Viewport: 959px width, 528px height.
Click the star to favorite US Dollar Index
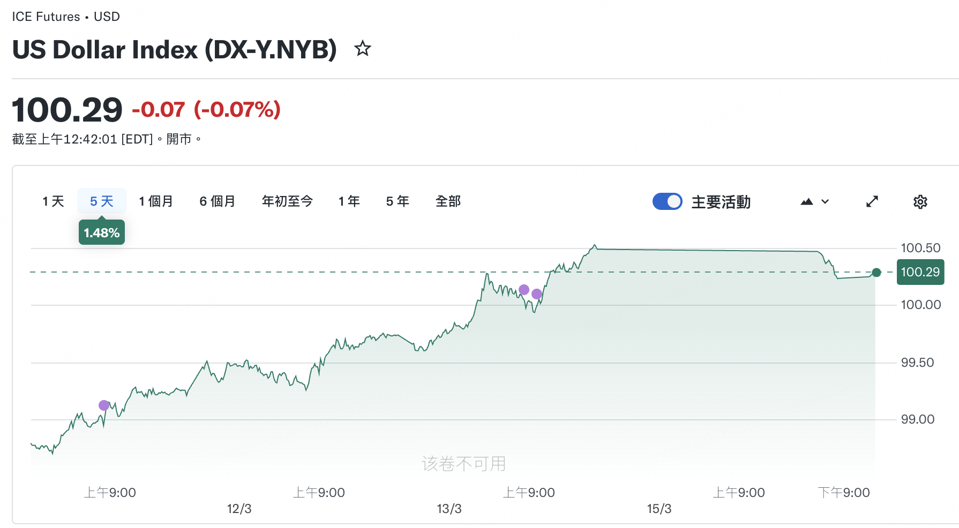(x=363, y=49)
